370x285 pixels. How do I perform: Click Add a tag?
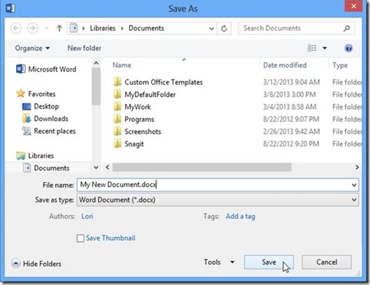(x=241, y=216)
